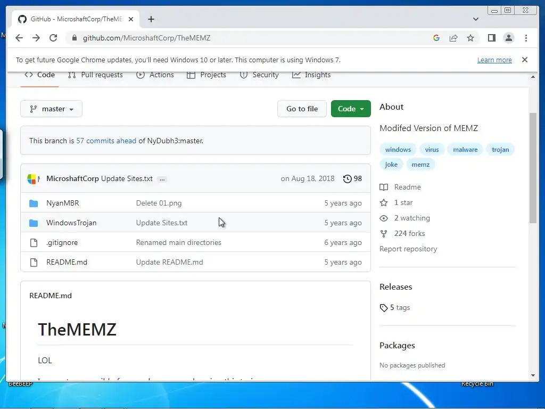This screenshot has width=545, height=409.
Task: Expand the tab search chevron
Action: point(475,19)
